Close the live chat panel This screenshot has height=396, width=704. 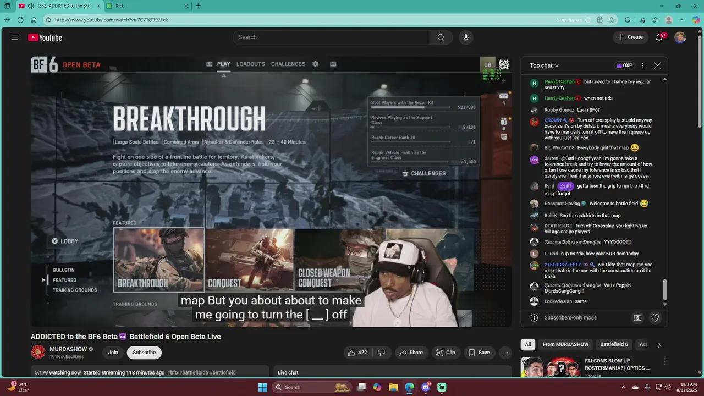tap(657, 65)
